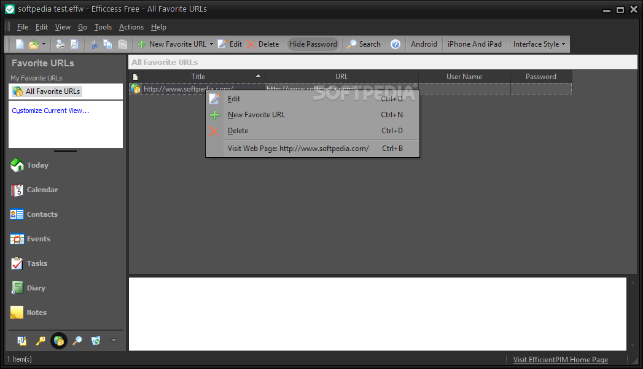This screenshot has width=643, height=369.
Task: Open the Edit menu in the menu bar
Action: click(x=41, y=27)
